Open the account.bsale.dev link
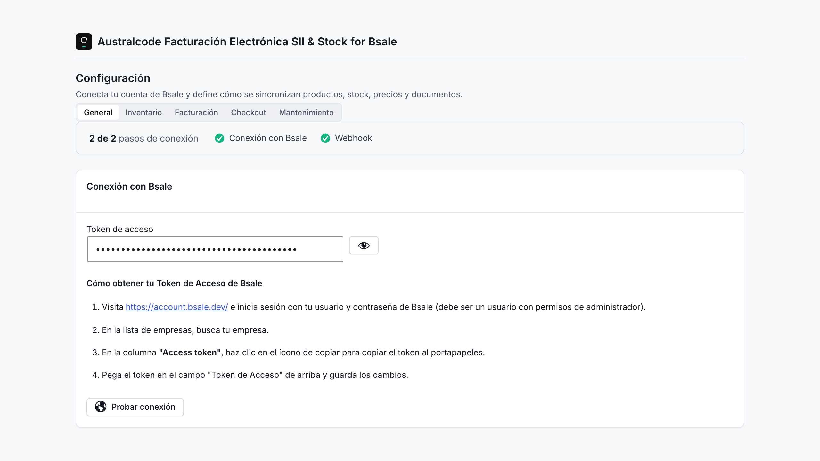The height and width of the screenshot is (461, 820). [x=177, y=307]
